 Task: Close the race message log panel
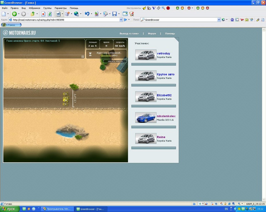pyautogui.click(x=83, y=57)
